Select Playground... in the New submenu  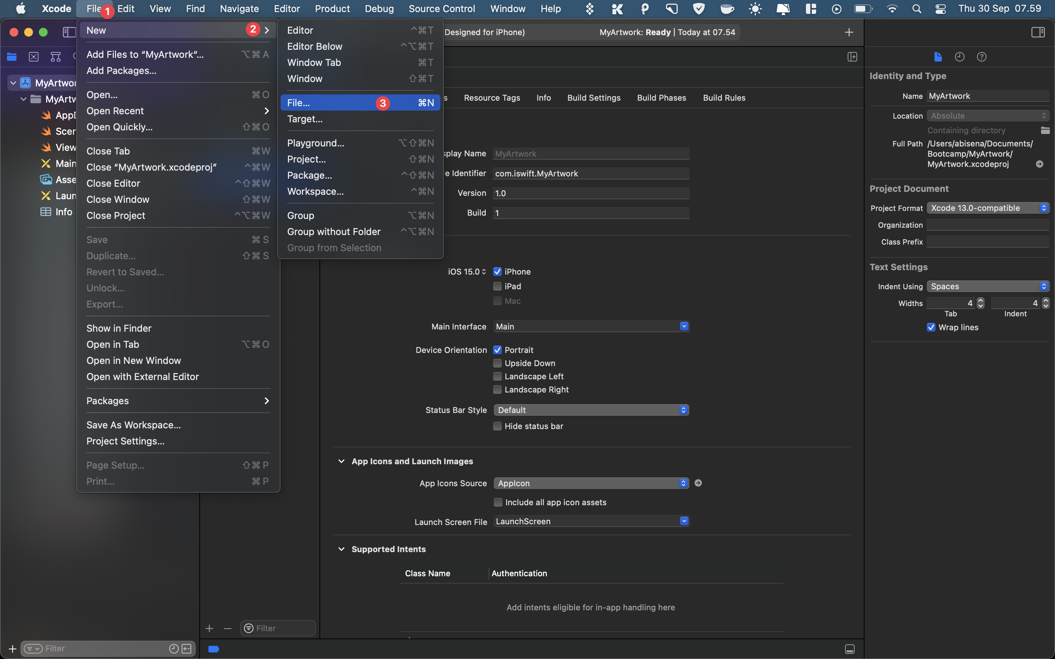360,143
